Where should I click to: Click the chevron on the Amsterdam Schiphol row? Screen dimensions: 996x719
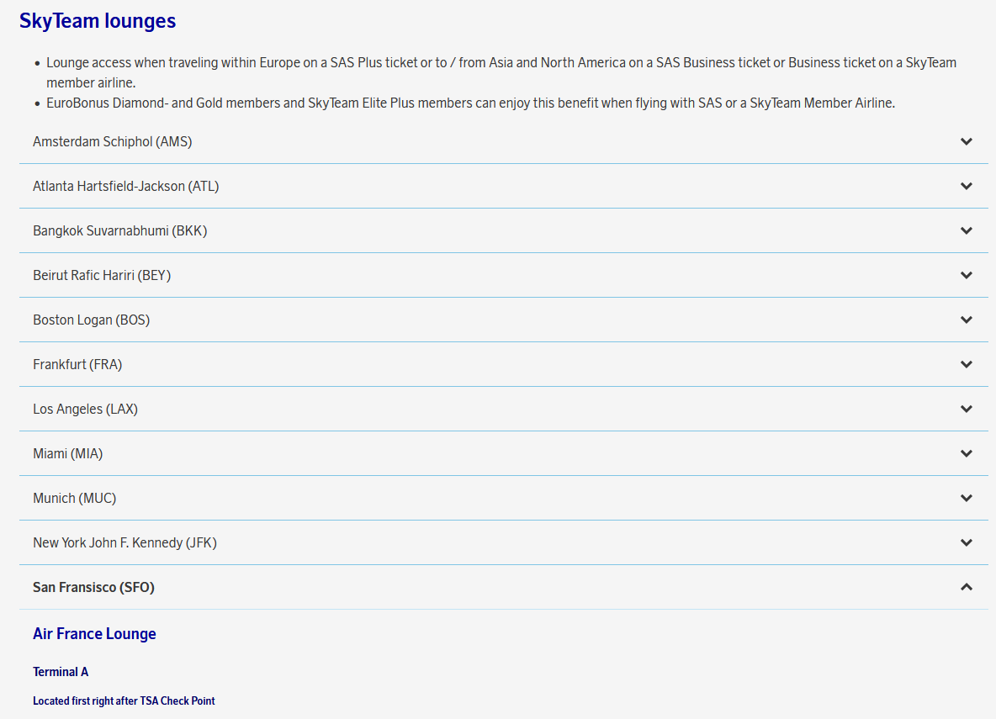(966, 142)
